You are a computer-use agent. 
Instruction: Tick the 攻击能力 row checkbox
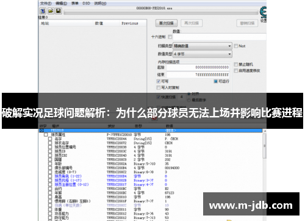[50, 214]
